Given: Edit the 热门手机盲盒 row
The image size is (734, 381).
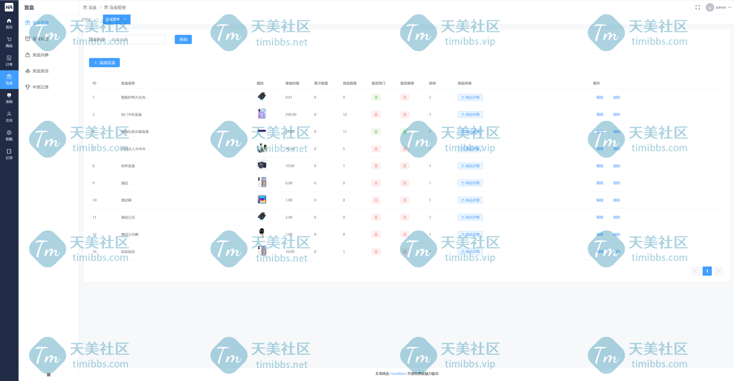Looking at the screenshot, I should 600,115.
